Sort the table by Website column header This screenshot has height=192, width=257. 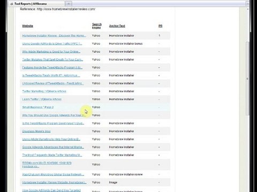click(27, 26)
